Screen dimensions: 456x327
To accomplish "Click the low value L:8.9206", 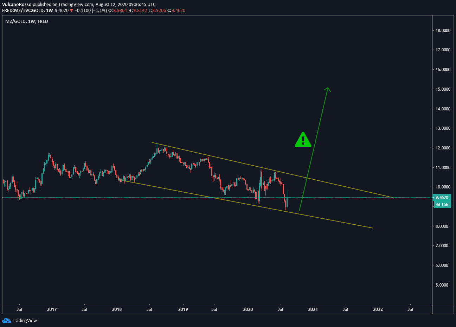I will (x=157, y=11).
